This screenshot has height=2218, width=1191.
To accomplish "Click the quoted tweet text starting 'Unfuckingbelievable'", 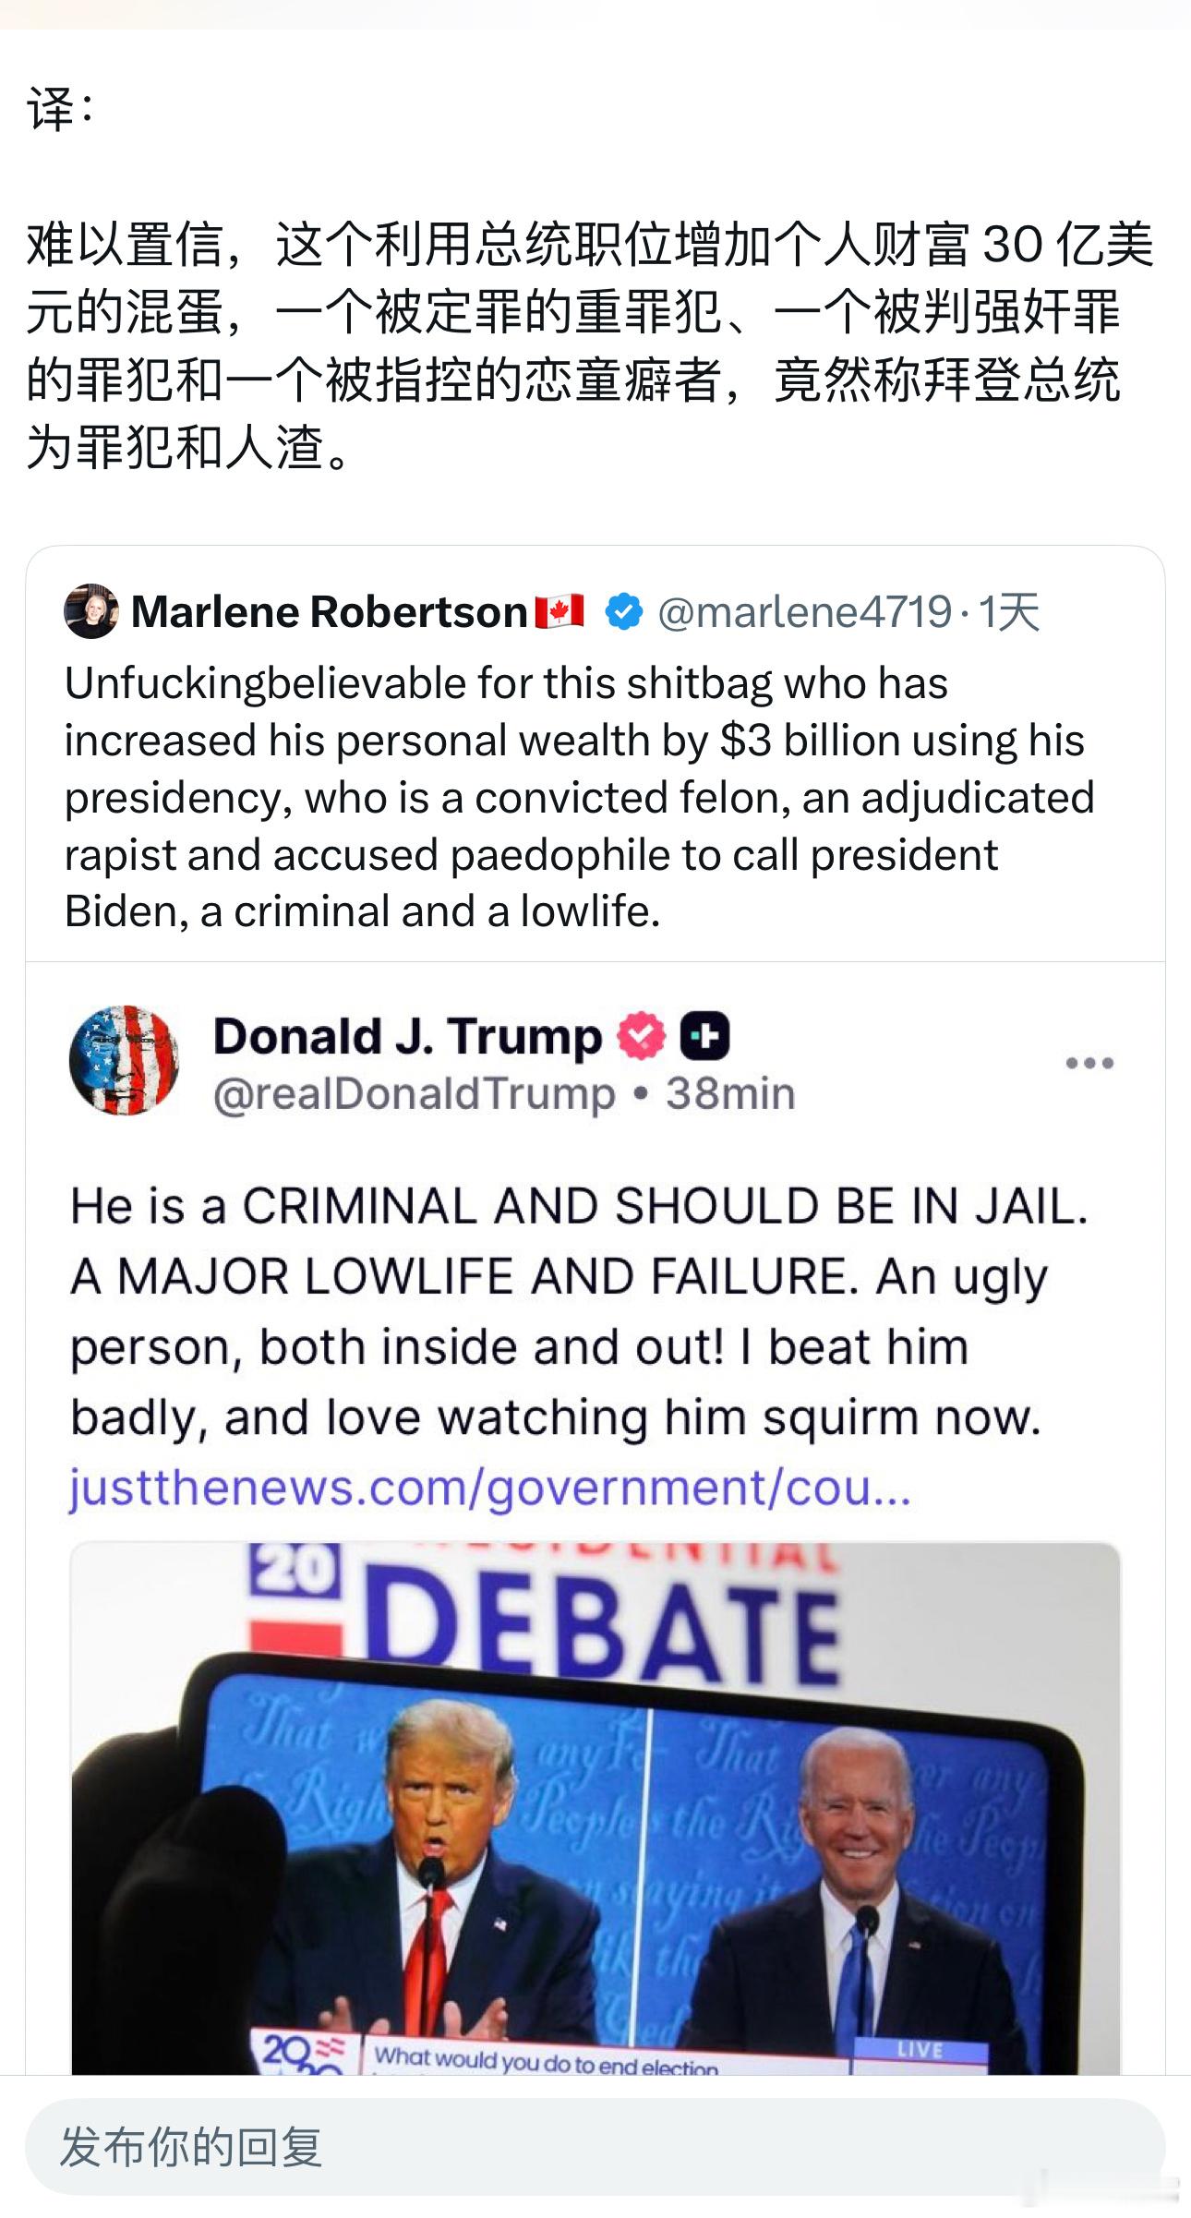I will pos(577,797).
